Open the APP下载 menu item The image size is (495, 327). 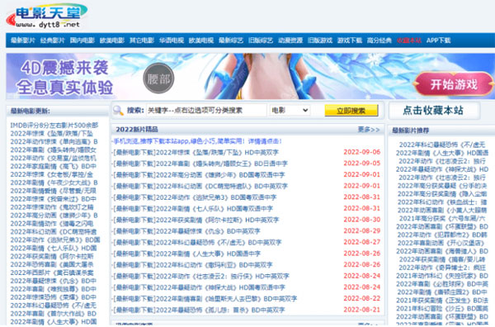tap(438, 40)
